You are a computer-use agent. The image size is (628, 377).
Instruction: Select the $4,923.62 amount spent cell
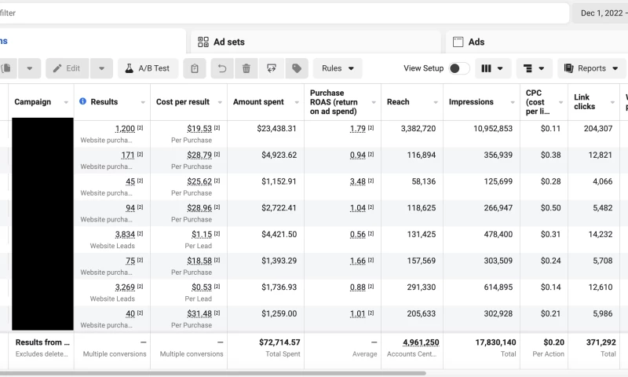pos(279,155)
